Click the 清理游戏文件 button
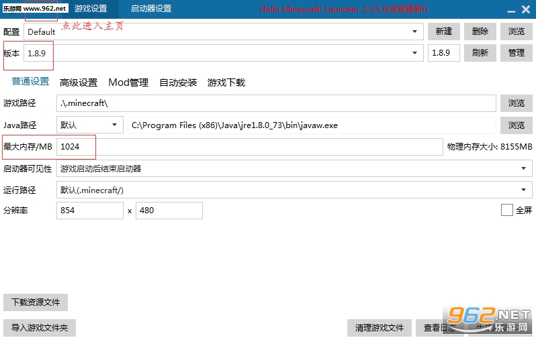 [379, 328]
